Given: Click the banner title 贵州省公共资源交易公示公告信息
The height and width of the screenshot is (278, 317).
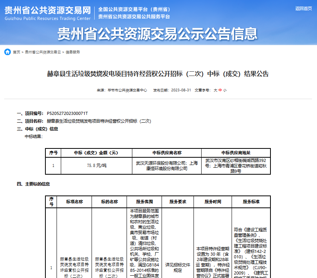Looking at the screenshot, I should tap(157, 34).
